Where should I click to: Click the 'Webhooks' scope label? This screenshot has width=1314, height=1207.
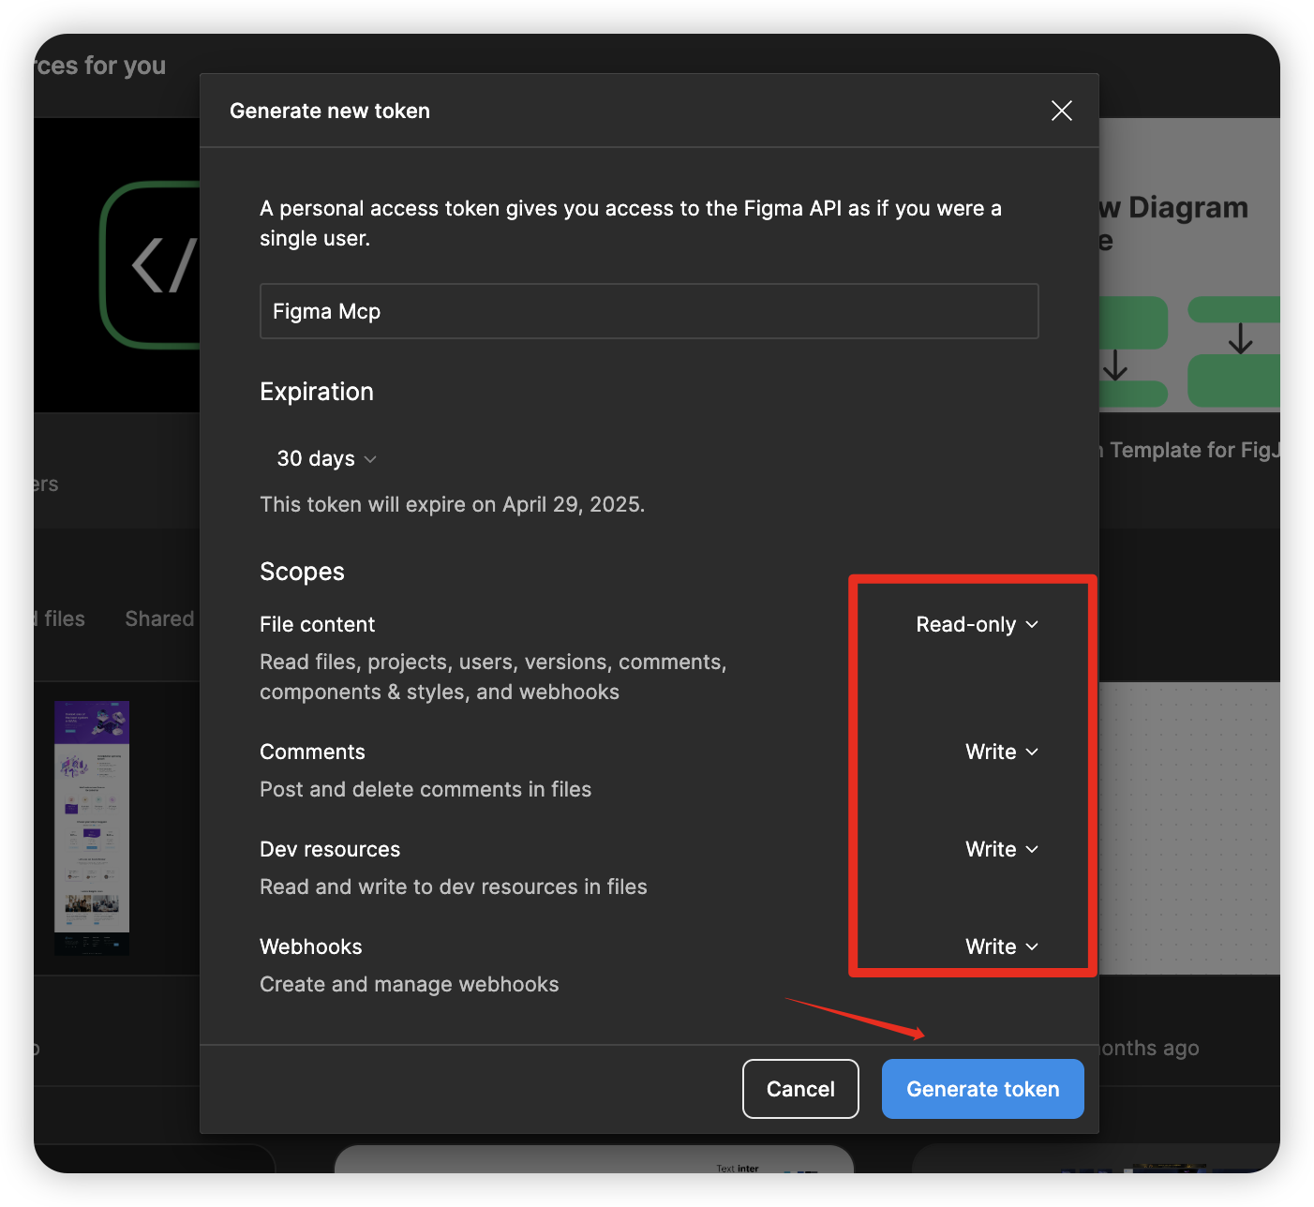coord(311,946)
